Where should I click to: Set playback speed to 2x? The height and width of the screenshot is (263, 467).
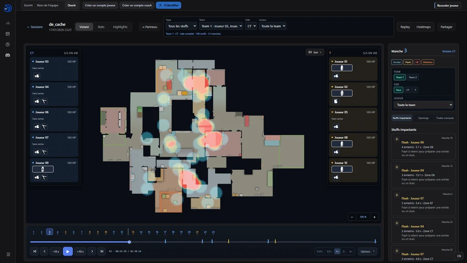(x=344, y=252)
